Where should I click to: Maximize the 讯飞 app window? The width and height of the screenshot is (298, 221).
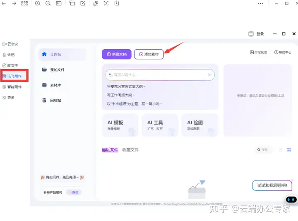(x=284, y=34)
